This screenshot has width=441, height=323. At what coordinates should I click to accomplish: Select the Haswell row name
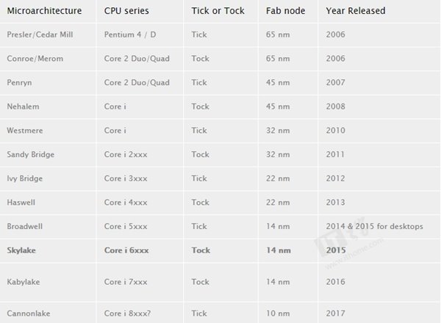pos(21,202)
